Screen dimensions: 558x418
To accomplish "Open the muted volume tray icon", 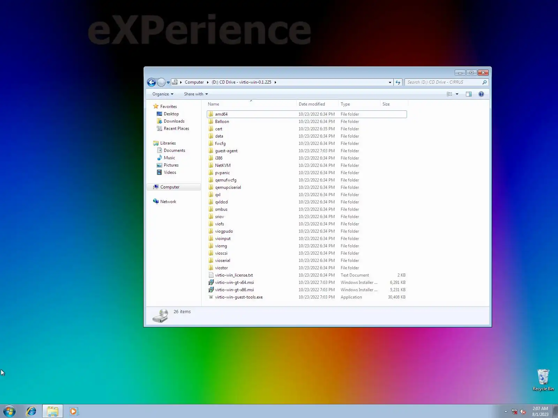I will pyautogui.click(x=523, y=412).
